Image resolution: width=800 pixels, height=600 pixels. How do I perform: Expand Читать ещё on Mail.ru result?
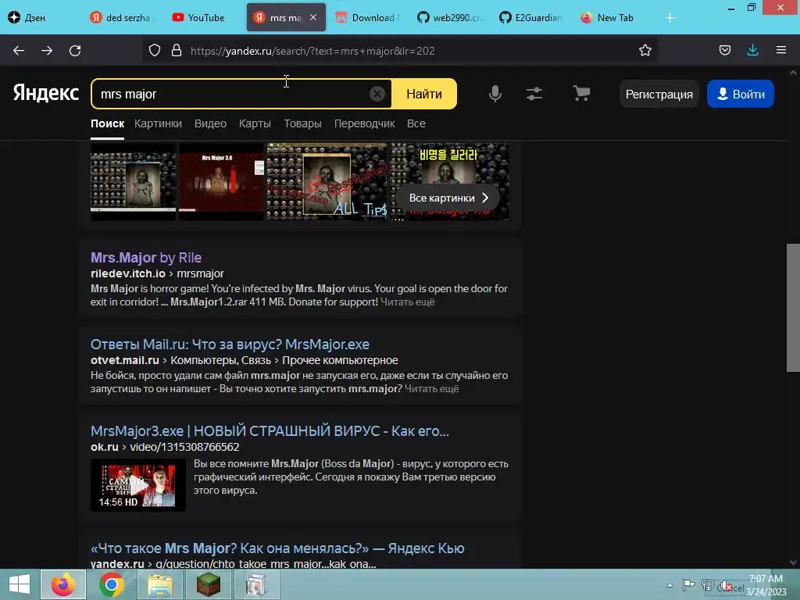[x=431, y=389]
